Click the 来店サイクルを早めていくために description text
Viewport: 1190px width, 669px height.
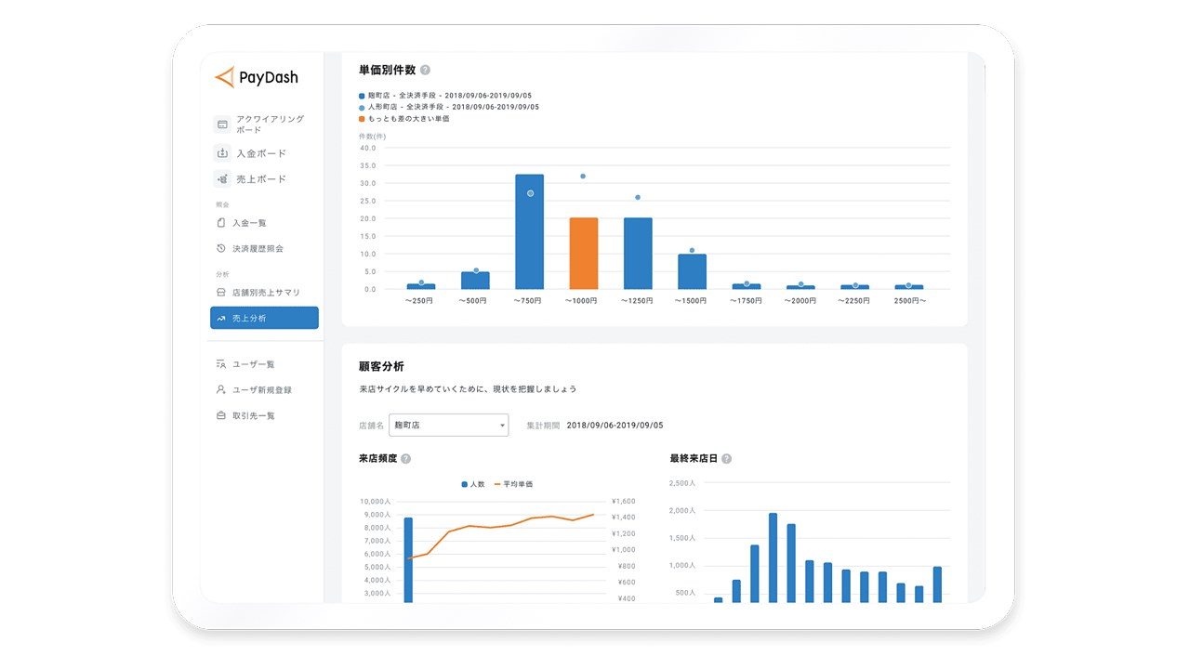coord(468,389)
